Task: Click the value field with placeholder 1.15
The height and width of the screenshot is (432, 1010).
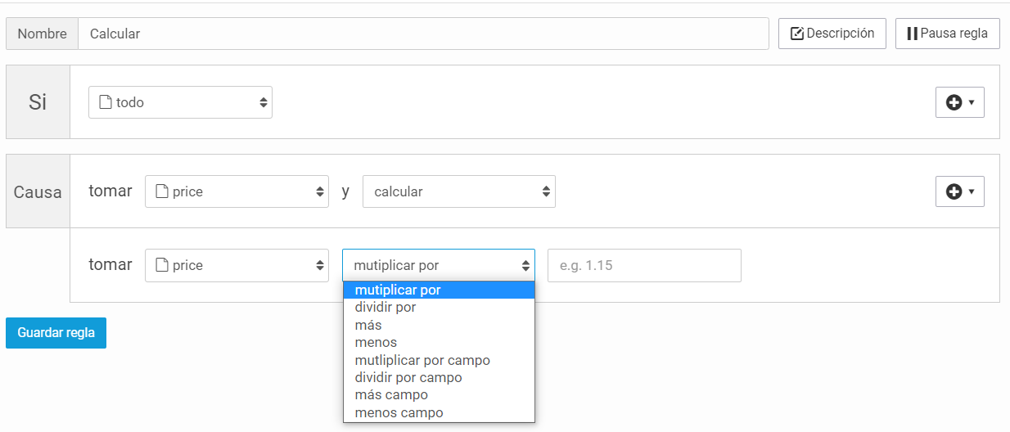Action: 644,265
